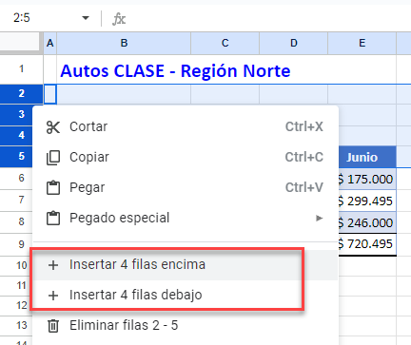The width and height of the screenshot is (411, 345).
Task: Click cell E2 in row 2
Action: 362,94
